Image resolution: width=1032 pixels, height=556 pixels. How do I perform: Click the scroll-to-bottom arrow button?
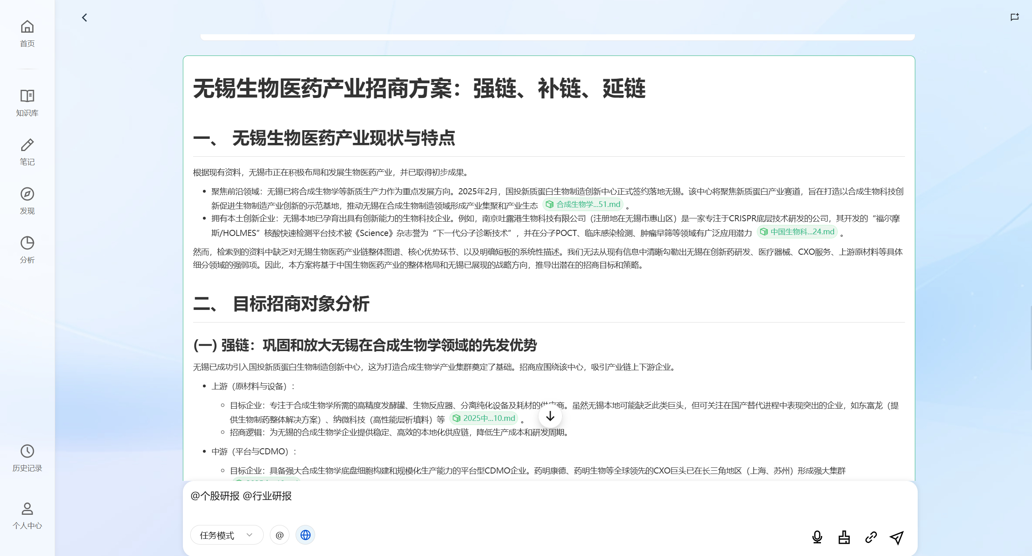tap(550, 416)
